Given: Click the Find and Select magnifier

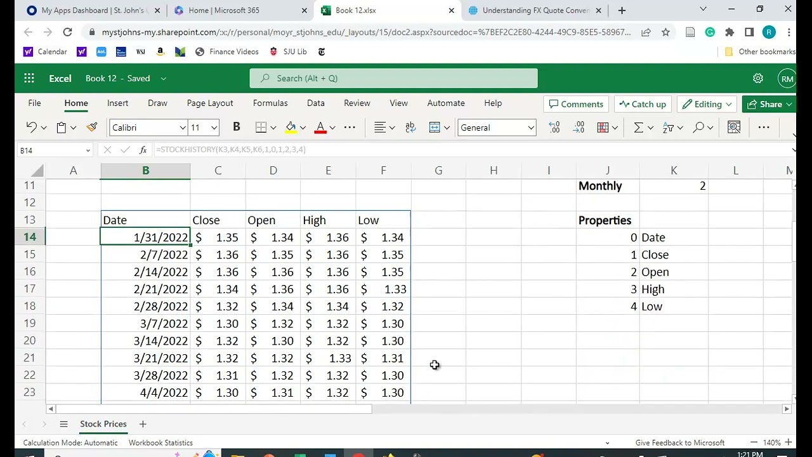Looking at the screenshot, I should (x=698, y=128).
